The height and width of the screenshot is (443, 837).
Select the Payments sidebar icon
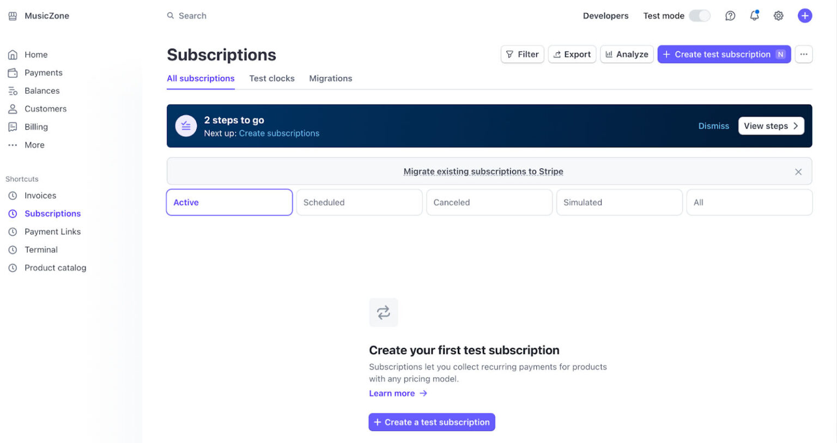click(13, 72)
